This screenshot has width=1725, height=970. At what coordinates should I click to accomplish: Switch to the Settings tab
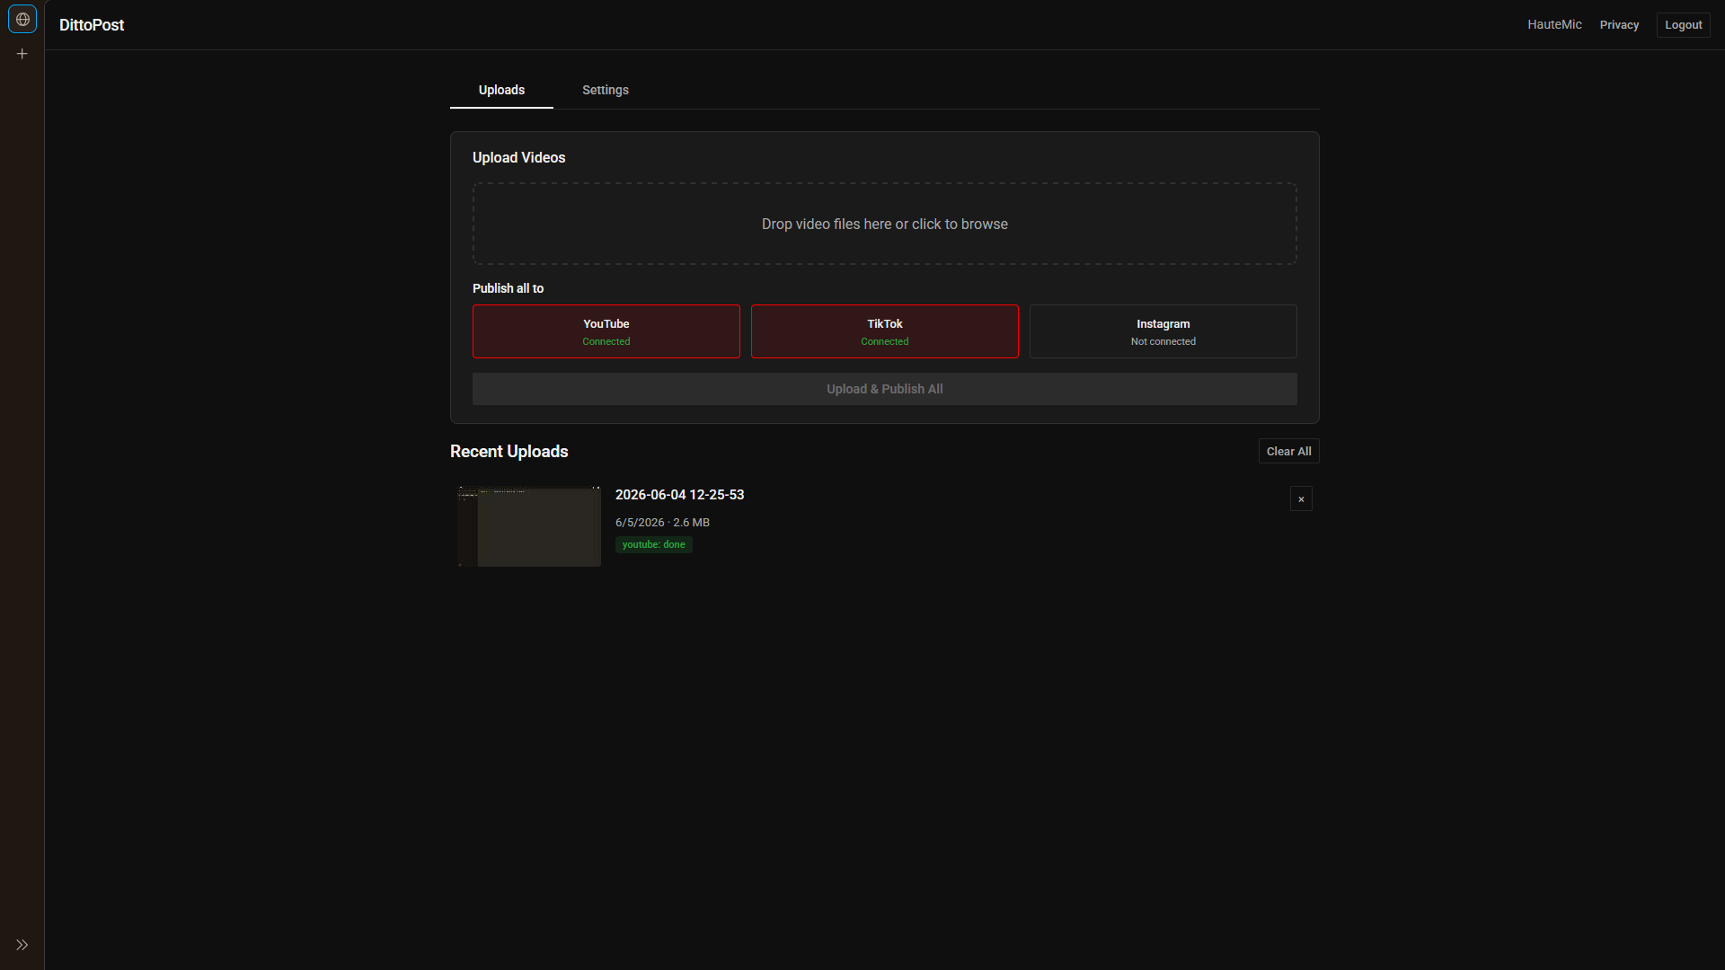tap(606, 90)
